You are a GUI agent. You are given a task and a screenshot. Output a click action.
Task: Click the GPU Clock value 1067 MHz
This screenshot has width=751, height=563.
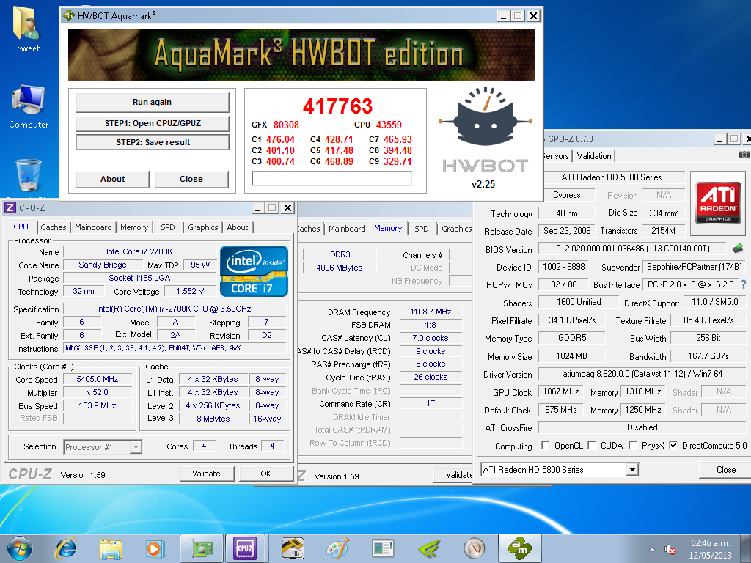point(560,391)
